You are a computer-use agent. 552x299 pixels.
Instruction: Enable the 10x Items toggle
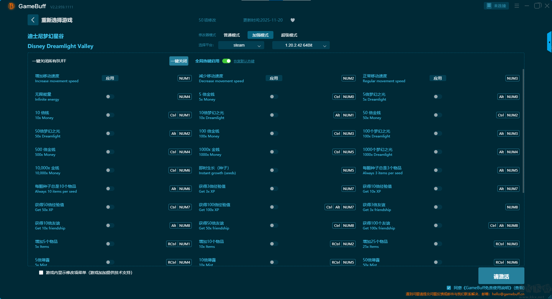(x=274, y=244)
